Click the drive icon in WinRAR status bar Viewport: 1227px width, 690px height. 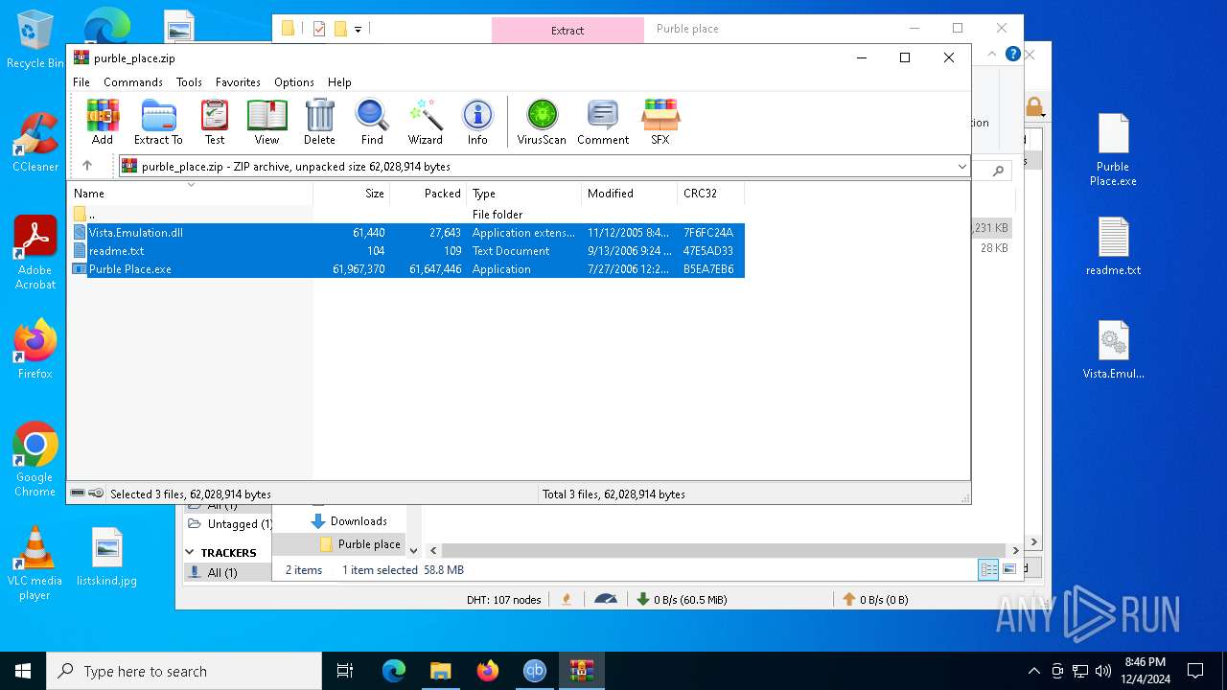[x=78, y=494]
